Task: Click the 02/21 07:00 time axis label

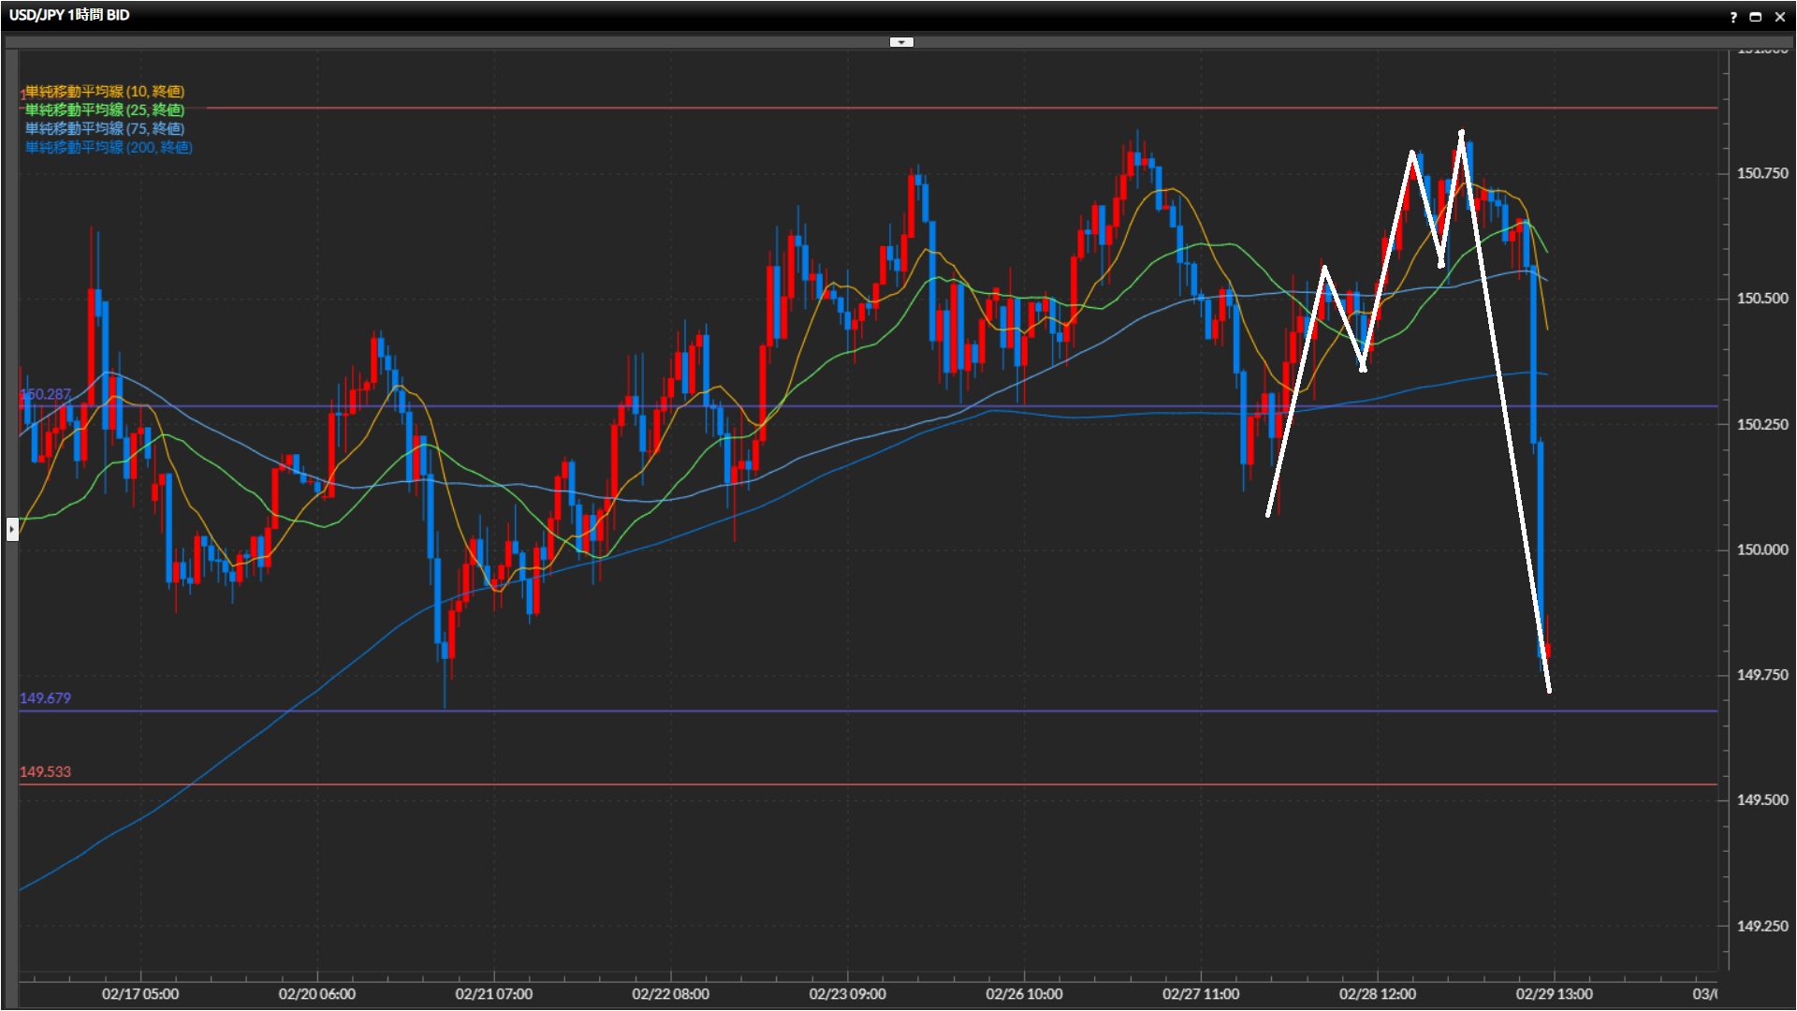Action: (493, 994)
